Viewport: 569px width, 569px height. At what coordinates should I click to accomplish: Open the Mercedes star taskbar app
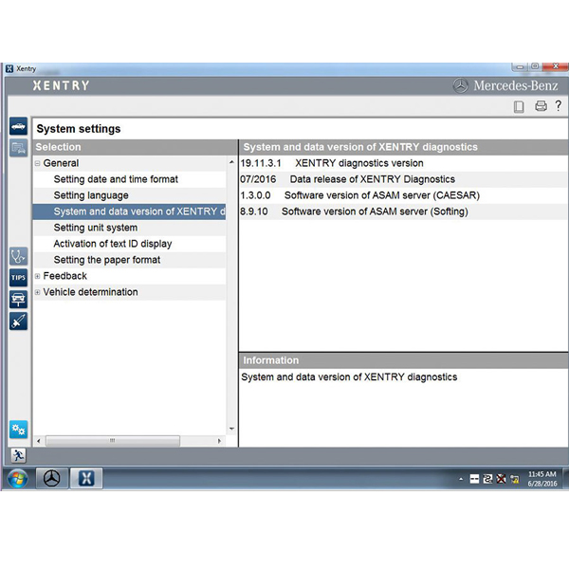pyautogui.click(x=52, y=478)
